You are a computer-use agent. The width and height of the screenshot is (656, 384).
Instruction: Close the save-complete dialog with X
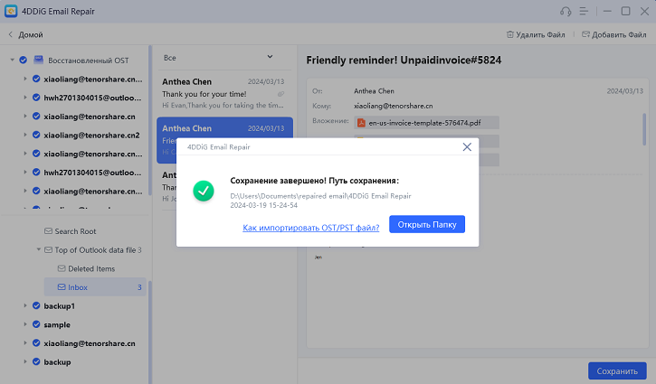point(467,146)
